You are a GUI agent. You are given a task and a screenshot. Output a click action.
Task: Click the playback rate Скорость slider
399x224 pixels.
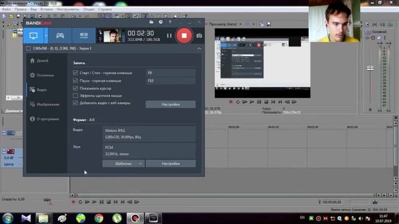click(47, 200)
